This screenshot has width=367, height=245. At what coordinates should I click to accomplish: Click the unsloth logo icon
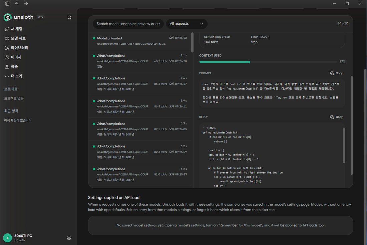click(7, 17)
